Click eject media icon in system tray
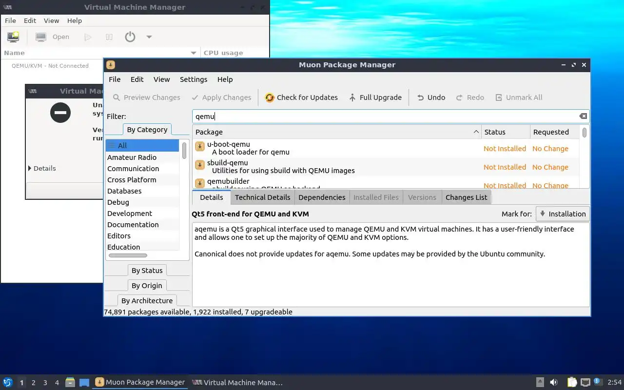Screen dimensions: 624x390 click(540, 383)
